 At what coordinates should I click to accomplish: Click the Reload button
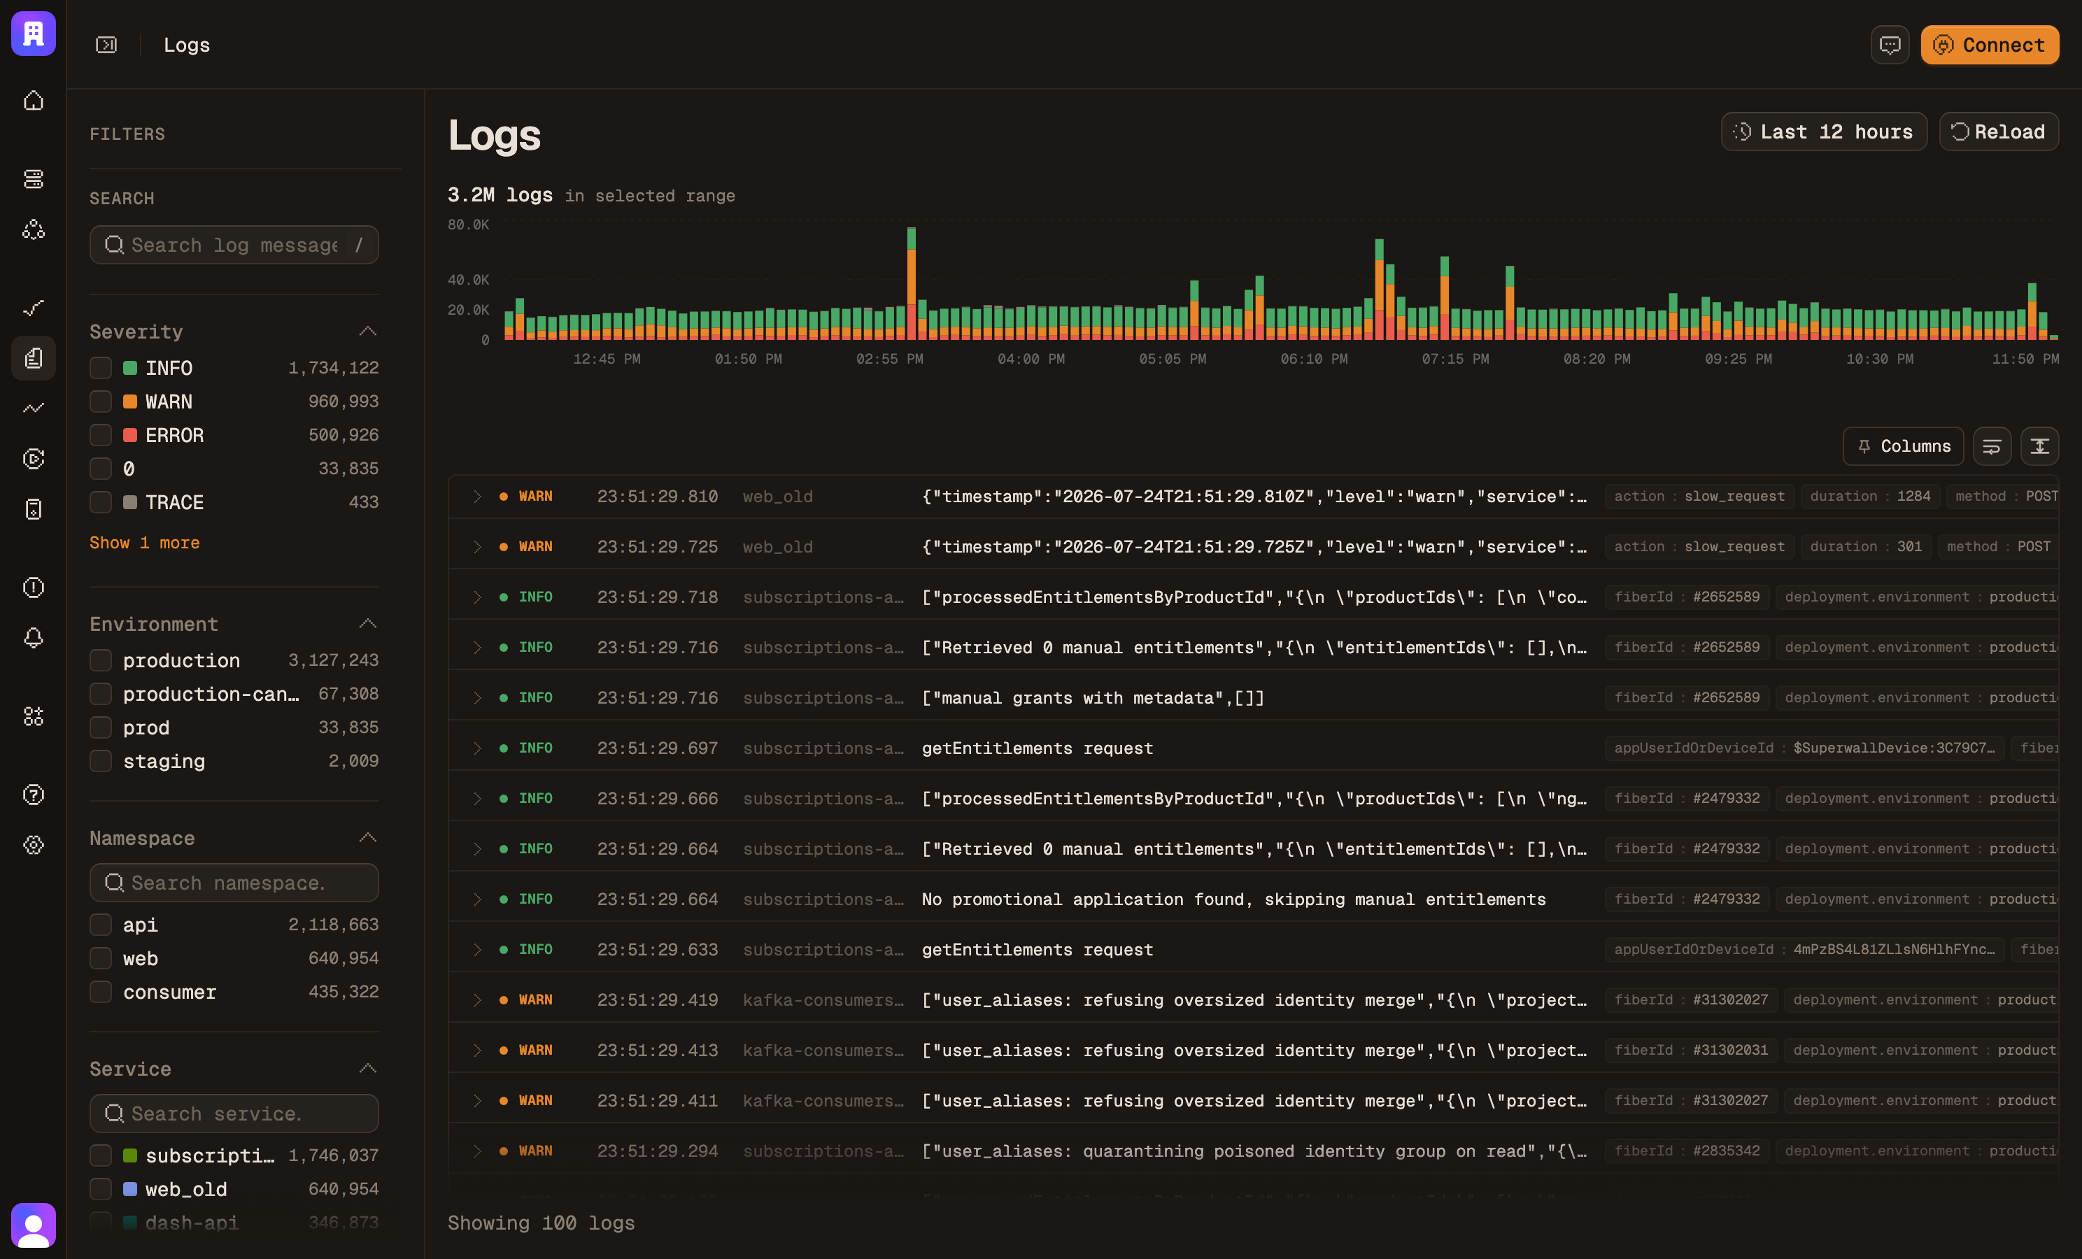click(1998, 131)
